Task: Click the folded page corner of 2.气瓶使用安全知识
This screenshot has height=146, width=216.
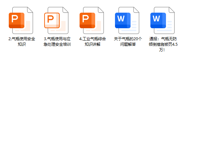Action: coord(30,10)
